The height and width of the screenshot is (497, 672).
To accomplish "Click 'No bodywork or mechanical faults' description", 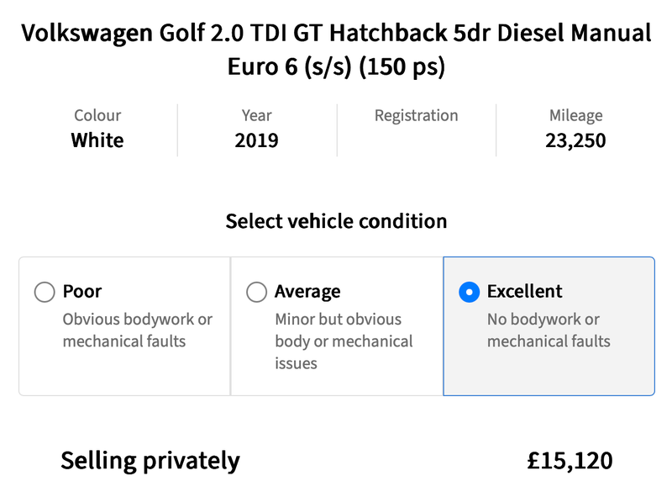I will click(x=549, y=330).
